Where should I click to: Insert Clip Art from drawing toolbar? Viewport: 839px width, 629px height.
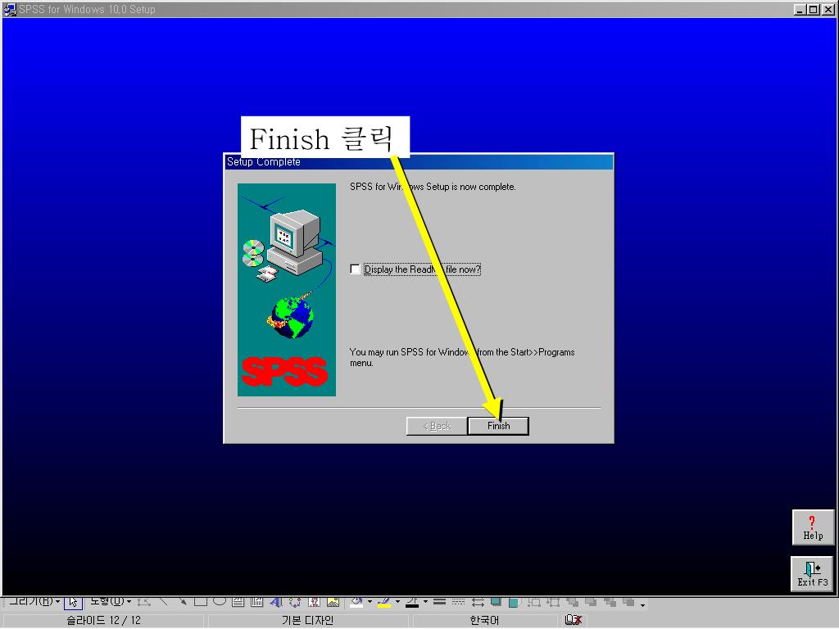click(314, 602)
